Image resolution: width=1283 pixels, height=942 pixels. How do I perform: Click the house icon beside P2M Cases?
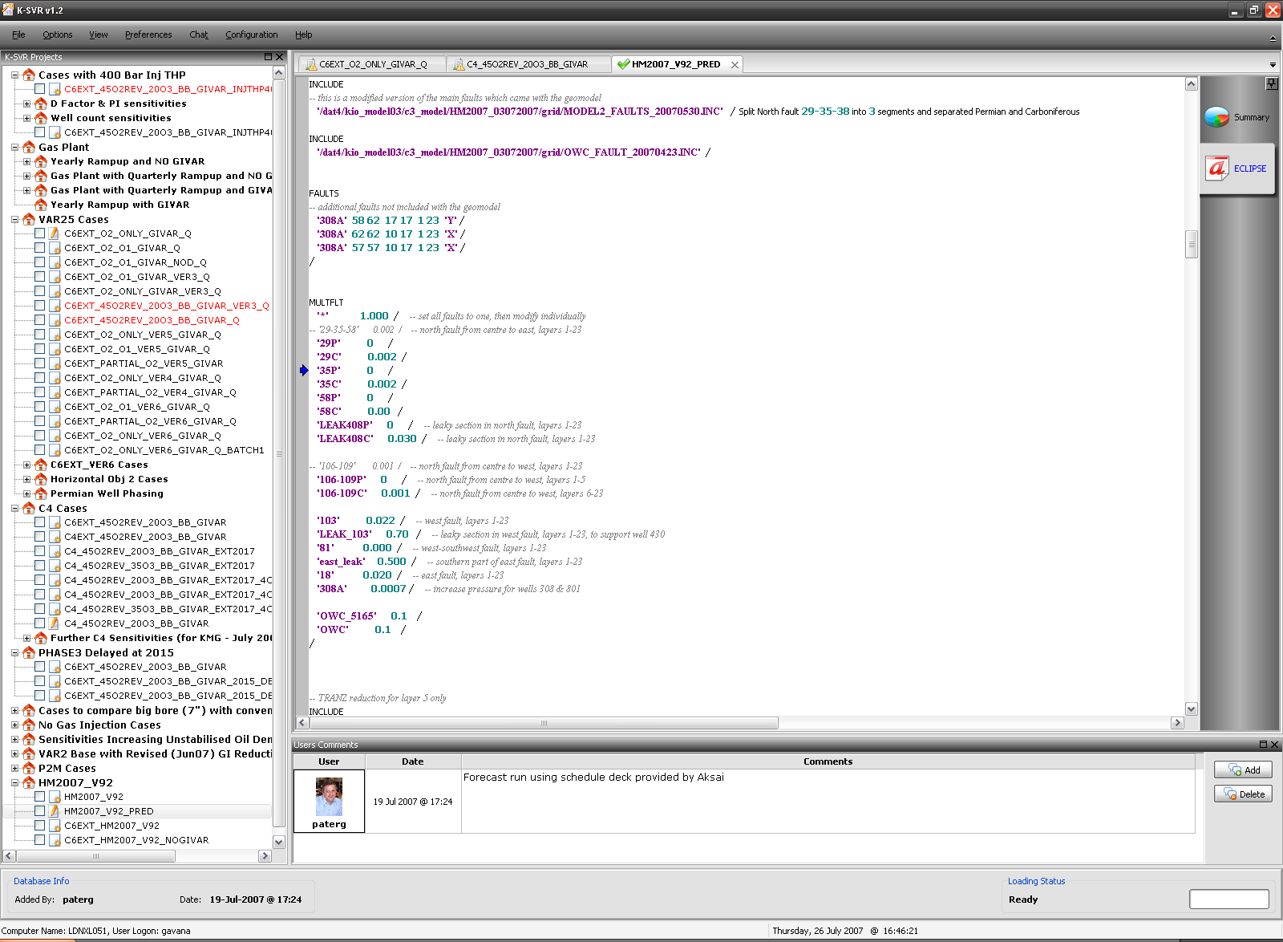pyautogui.click(x=29, y=768)
